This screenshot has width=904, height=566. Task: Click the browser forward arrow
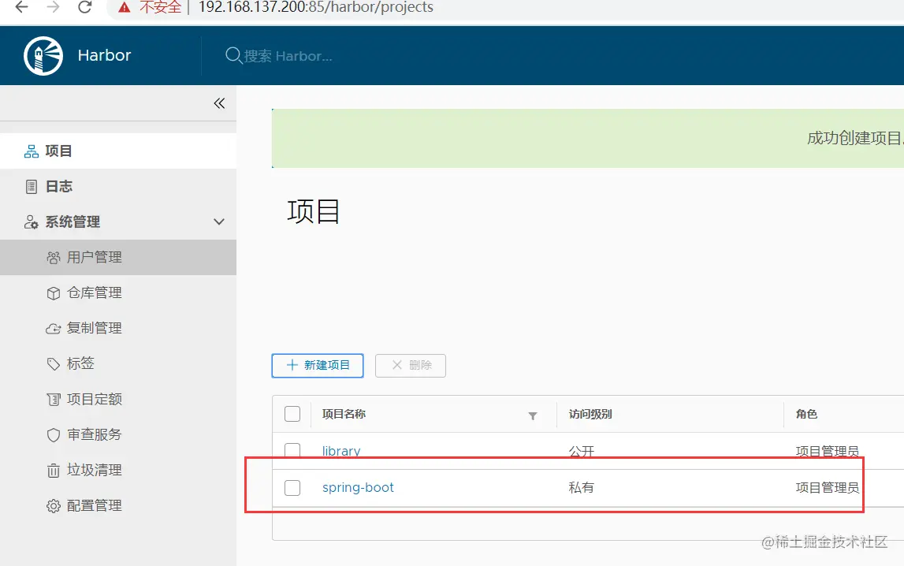53,7
